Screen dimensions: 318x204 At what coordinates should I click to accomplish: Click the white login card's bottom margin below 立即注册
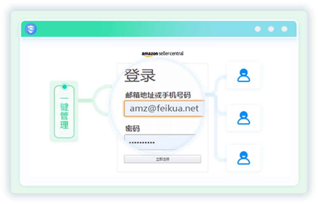pyautogui.click(x=162, y=168)
